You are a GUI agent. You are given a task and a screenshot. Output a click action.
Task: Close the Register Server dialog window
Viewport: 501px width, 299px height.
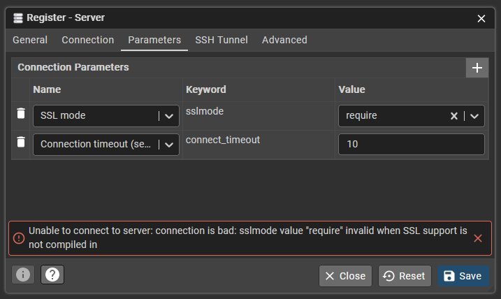coord(481,18)
